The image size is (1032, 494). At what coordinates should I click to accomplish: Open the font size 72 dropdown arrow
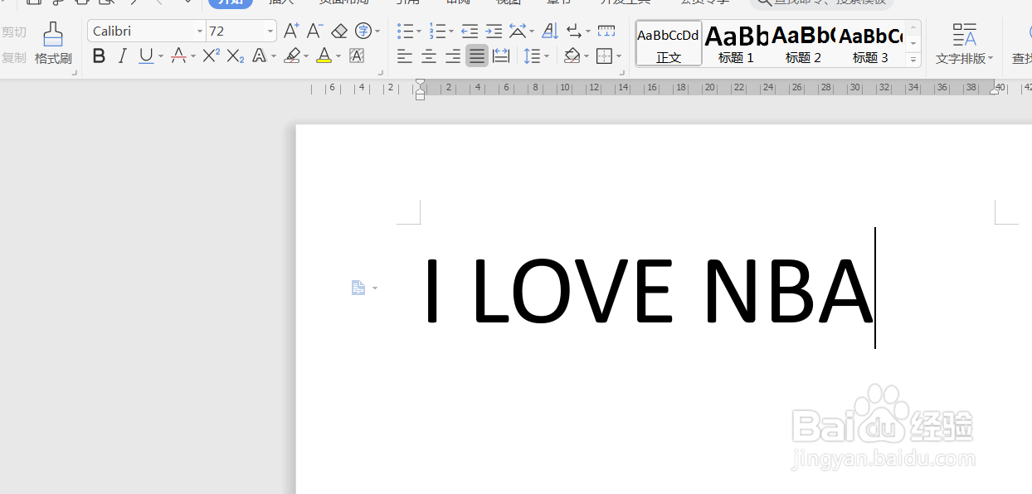pos(270,31)
